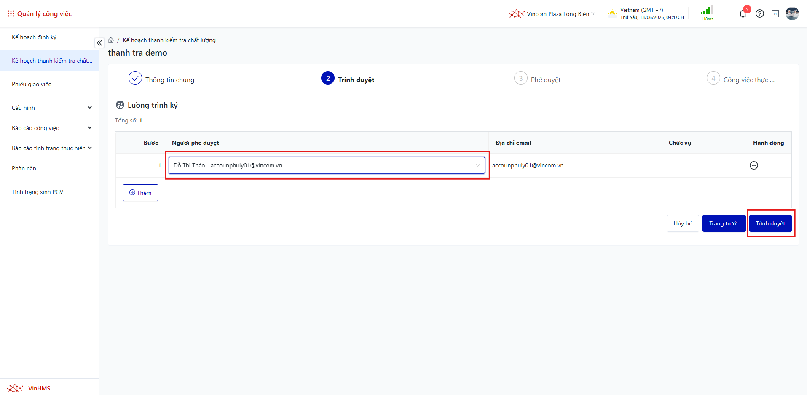
Task: Open Kế hoạch định kỳ menu item
Action: [x=34, y=37]
